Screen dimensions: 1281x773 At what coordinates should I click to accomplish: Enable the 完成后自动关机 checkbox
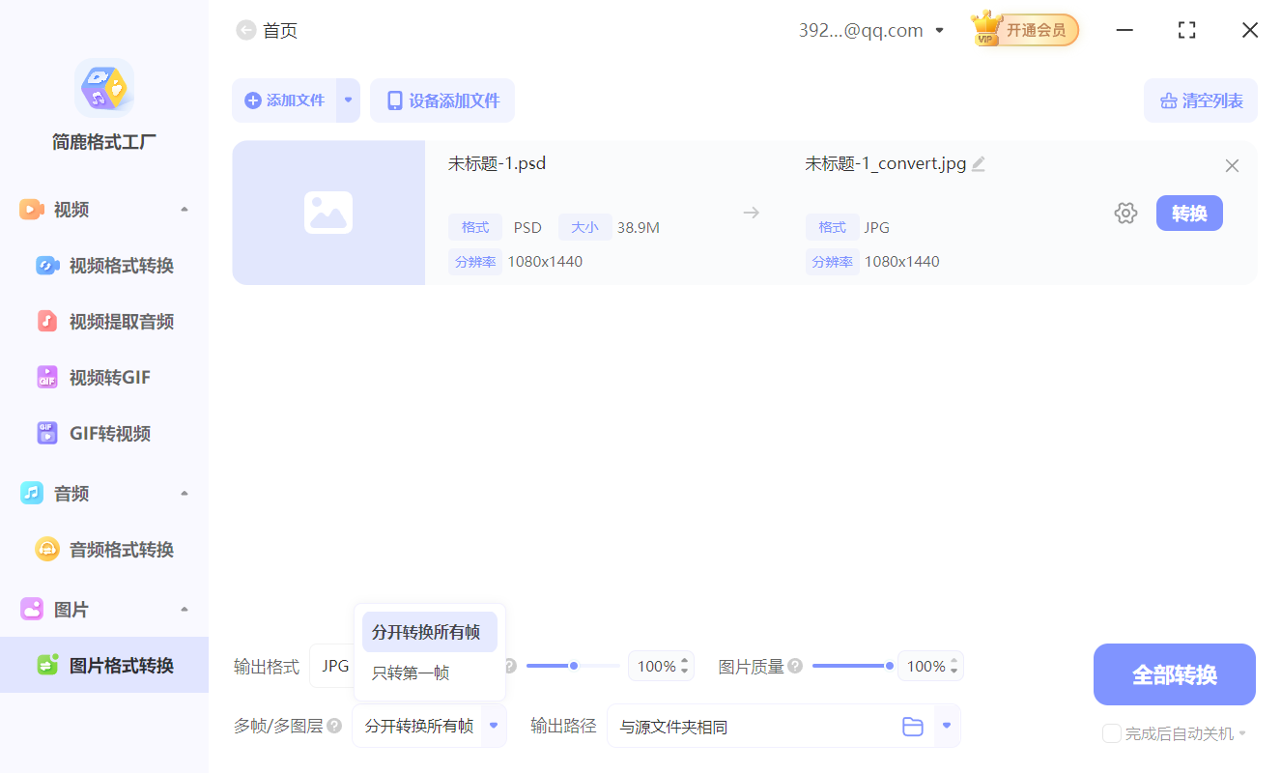[1111, 733]
